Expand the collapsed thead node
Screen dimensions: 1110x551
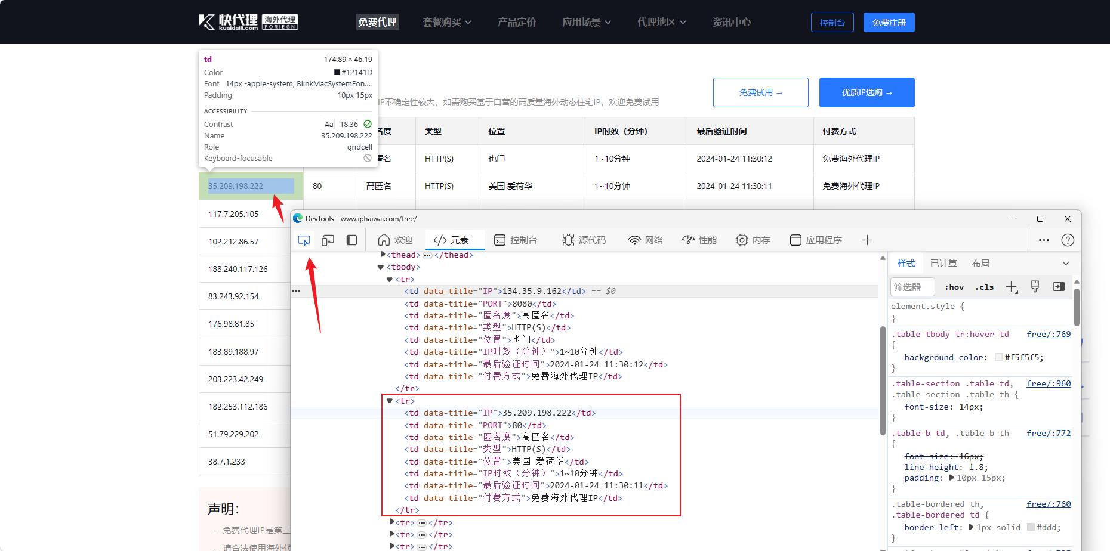[383, 255]
